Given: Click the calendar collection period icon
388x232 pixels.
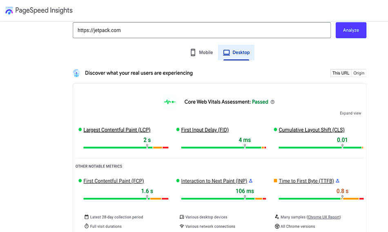Looking at the screenshot, I should (x=86, y=217).
